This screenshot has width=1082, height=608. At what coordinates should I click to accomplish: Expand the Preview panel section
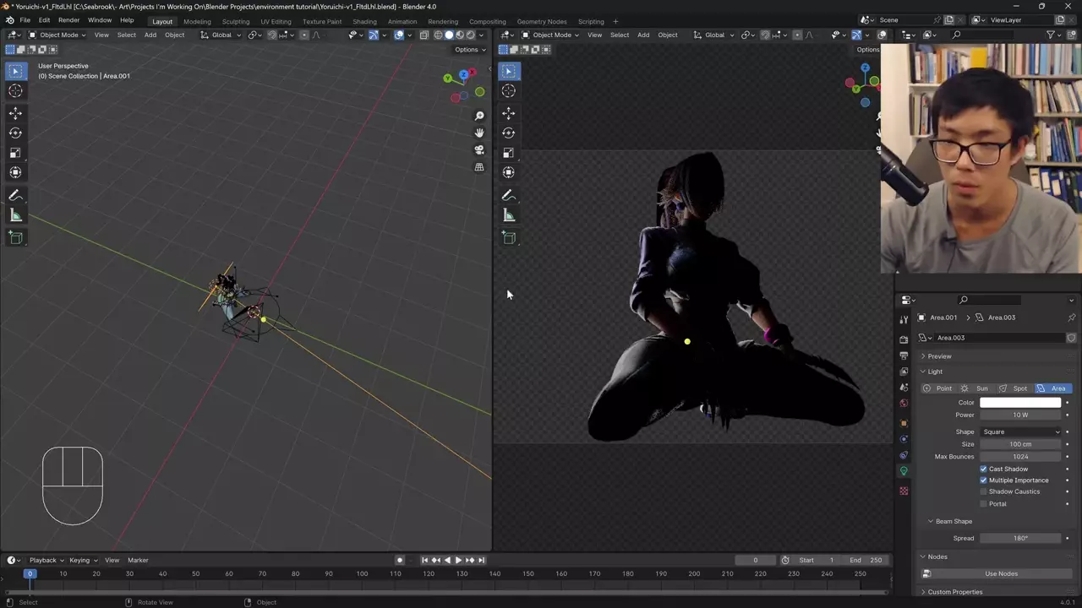[x=939, y=356]
